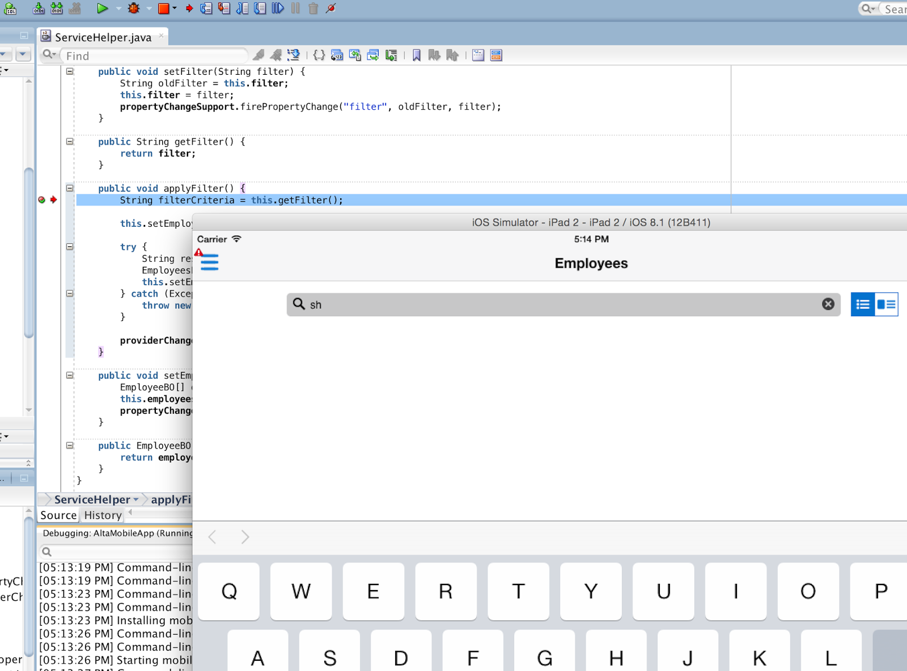Click the Next Bookmark icon

[x=434, y=55]
